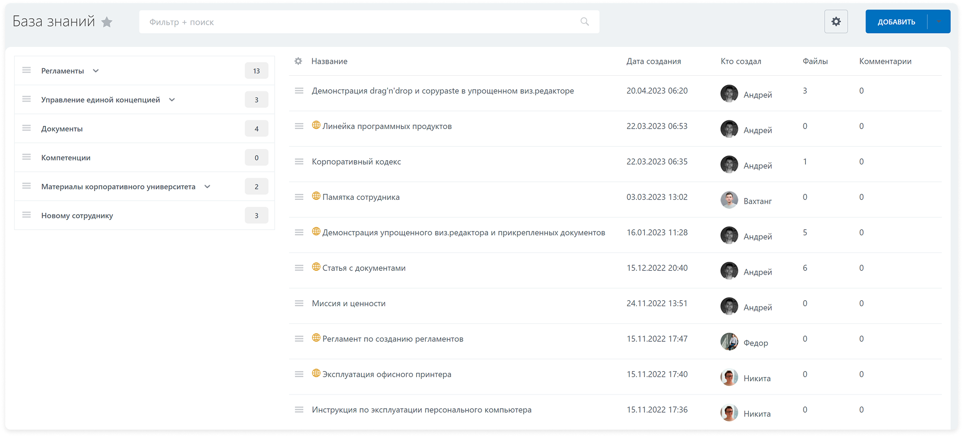
Task: Open Инструкция по эксплуатации персонального компьютера
Action: [422, 410]
